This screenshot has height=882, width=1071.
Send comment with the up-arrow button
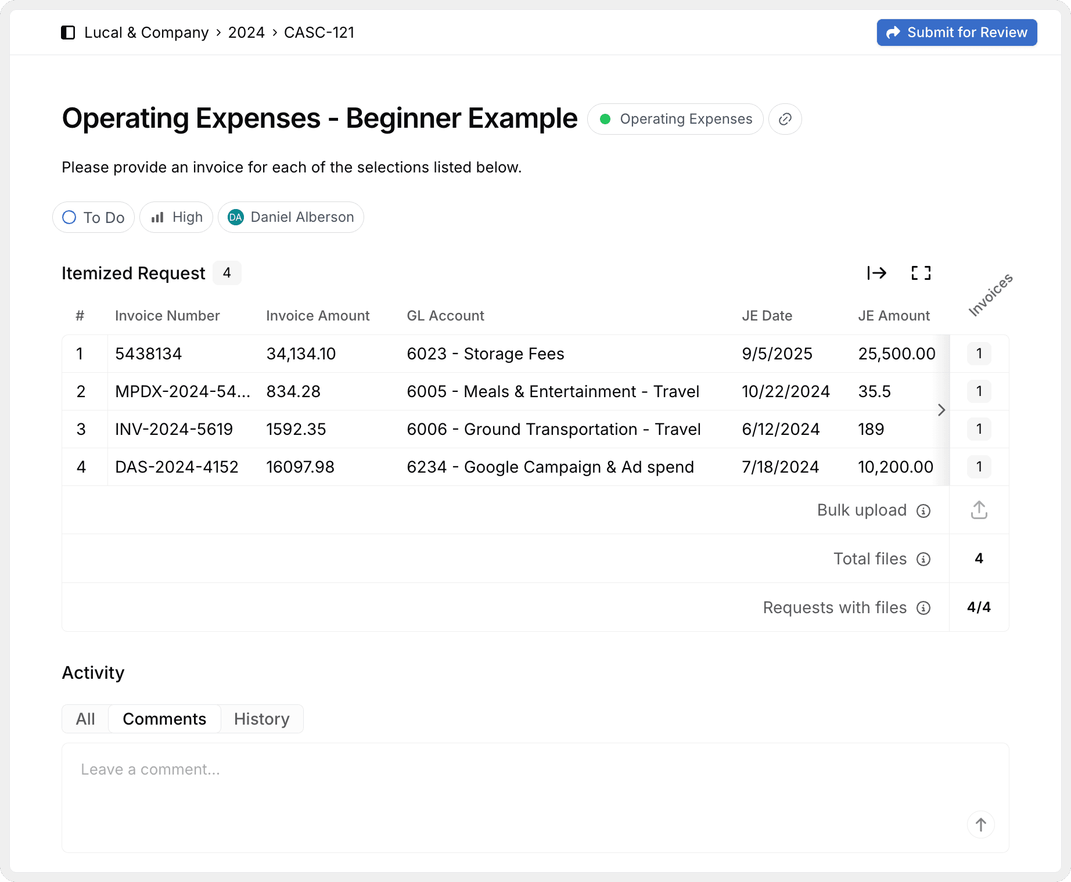click(x=980, y=825)
